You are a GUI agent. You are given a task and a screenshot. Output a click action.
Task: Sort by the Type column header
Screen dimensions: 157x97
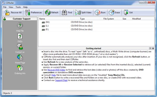click(82, 19)
